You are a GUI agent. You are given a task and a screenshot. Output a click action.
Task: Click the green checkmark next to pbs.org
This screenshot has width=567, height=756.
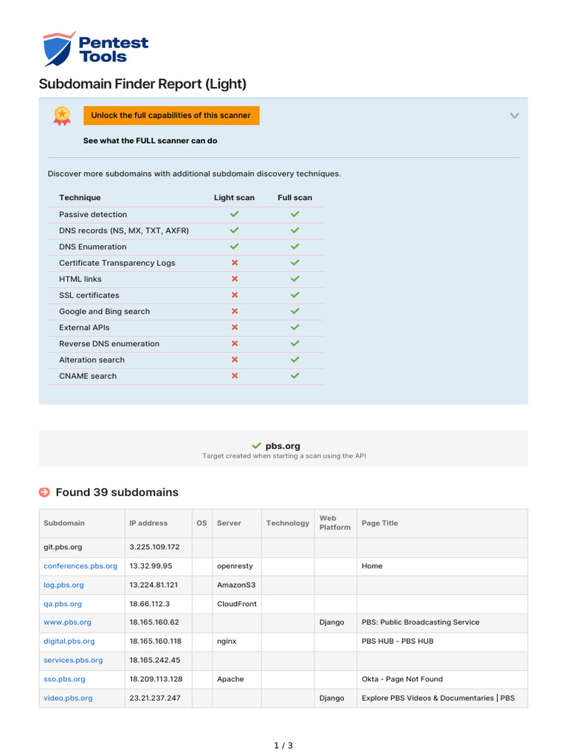click(x=256, y=446)
